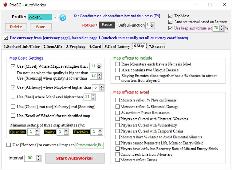Toggle Auto set interval based on Latency
Image resolution: width=232 pixels, height=170 pixels.
(170, 22)
